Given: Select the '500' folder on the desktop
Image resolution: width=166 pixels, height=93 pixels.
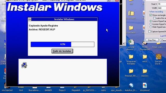Looking at the screenshot, I should (x=131, y=3).
